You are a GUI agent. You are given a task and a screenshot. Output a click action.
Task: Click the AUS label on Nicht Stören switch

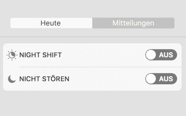click(166, 79)
